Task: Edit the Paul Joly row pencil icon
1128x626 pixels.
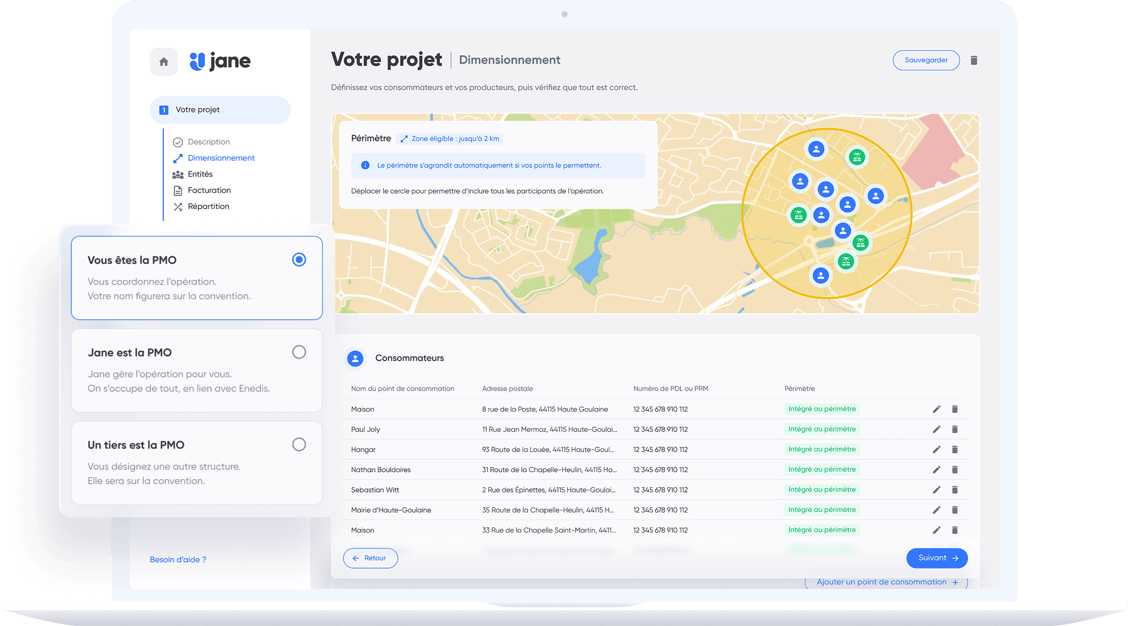Action: pyautogui.click(x=936, y=429)
